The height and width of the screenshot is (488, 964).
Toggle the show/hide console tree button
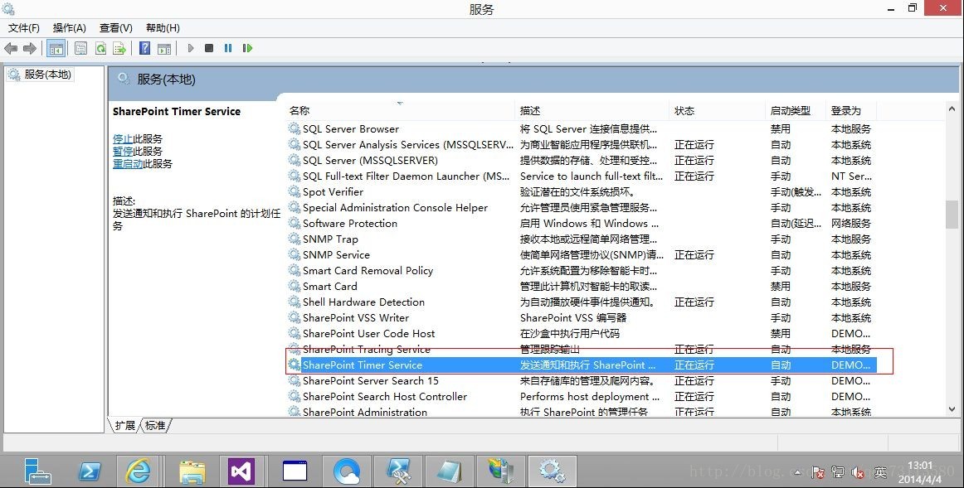coord(56,49)
